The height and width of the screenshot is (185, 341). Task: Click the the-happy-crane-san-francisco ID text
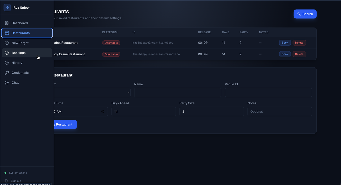click(x=156, y=54)
